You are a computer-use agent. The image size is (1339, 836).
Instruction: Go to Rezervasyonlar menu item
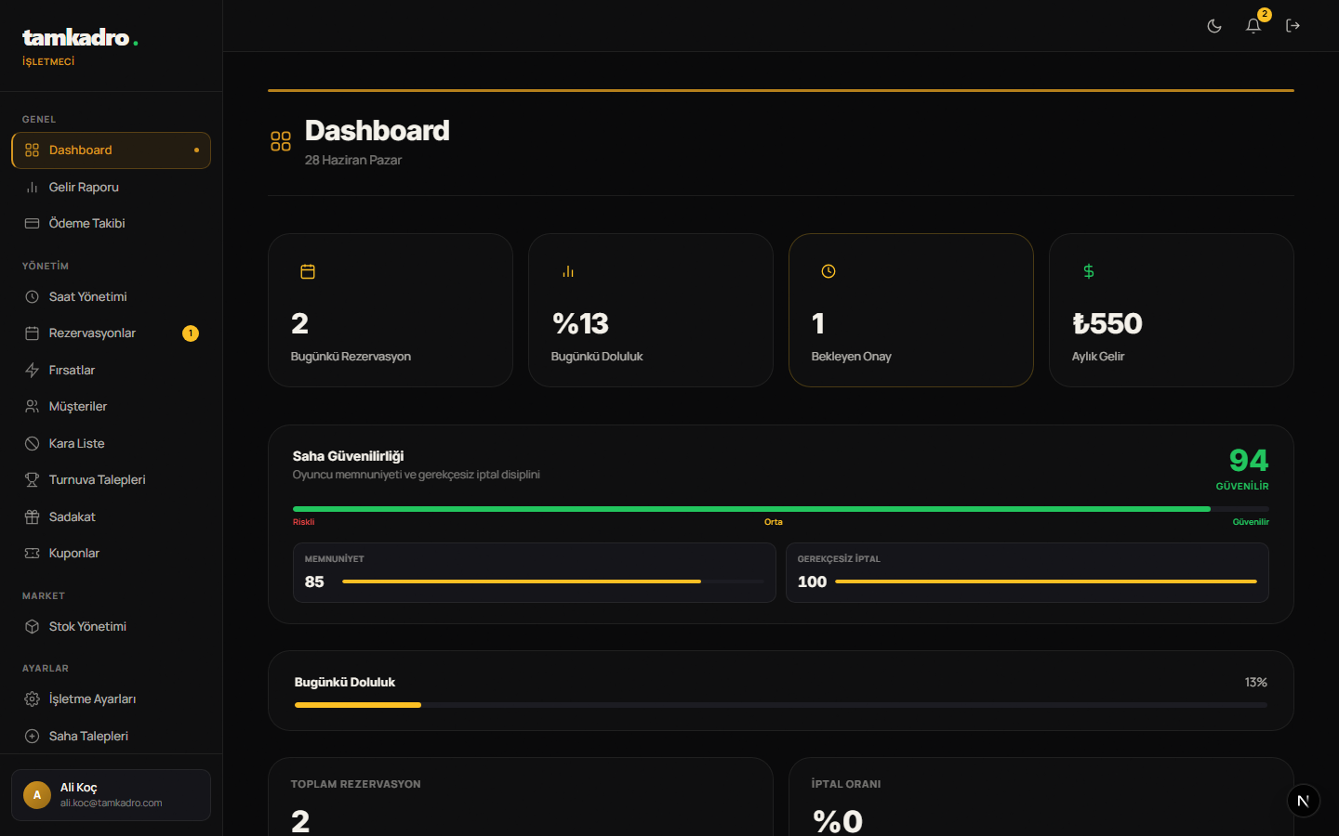coord(111,333)
